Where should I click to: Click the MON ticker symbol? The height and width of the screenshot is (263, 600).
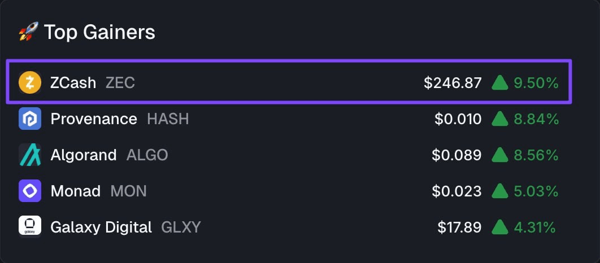click(128, 191)
